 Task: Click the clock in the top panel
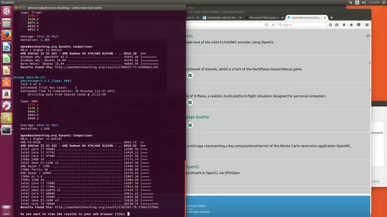374,2
